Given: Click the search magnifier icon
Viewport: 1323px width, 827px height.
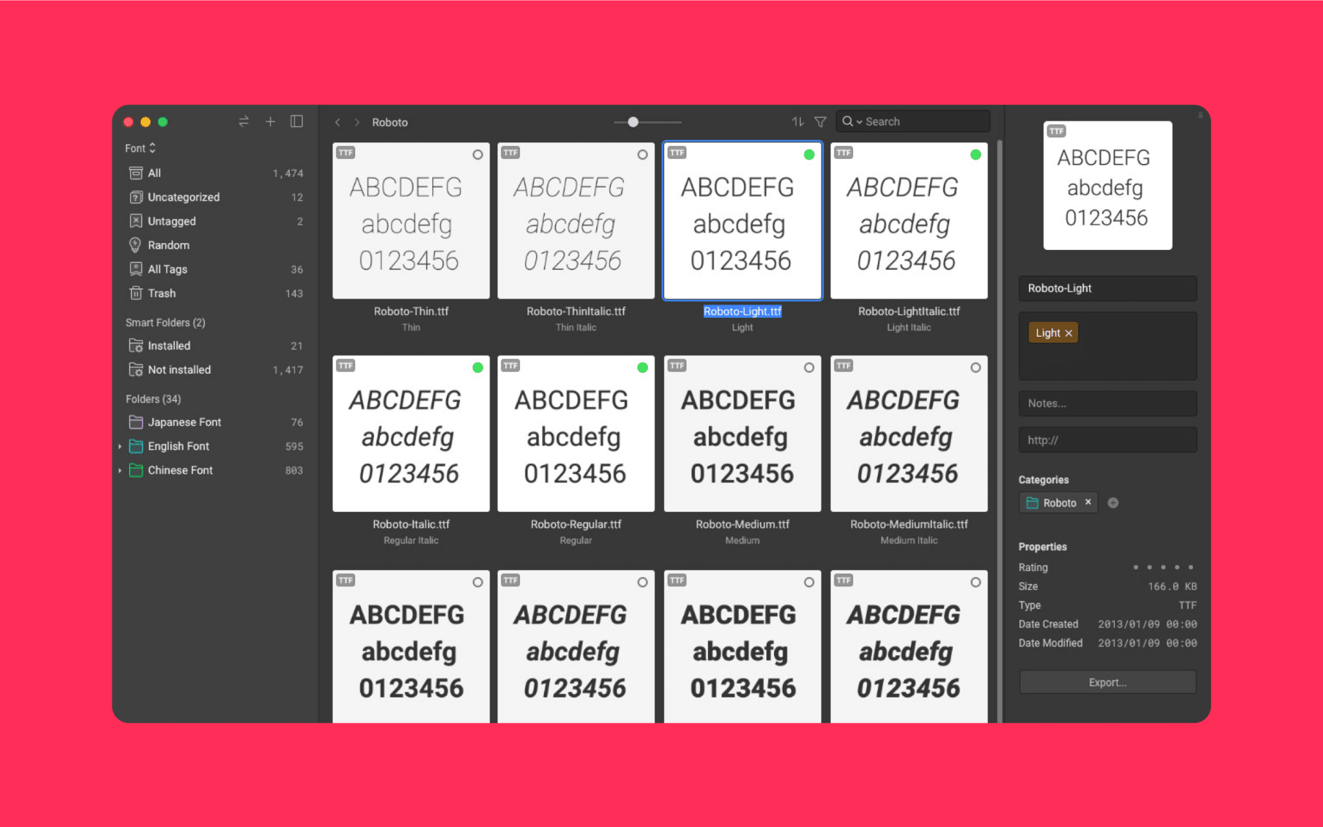Looking at the screenshot, I should (x=848, y=121).
